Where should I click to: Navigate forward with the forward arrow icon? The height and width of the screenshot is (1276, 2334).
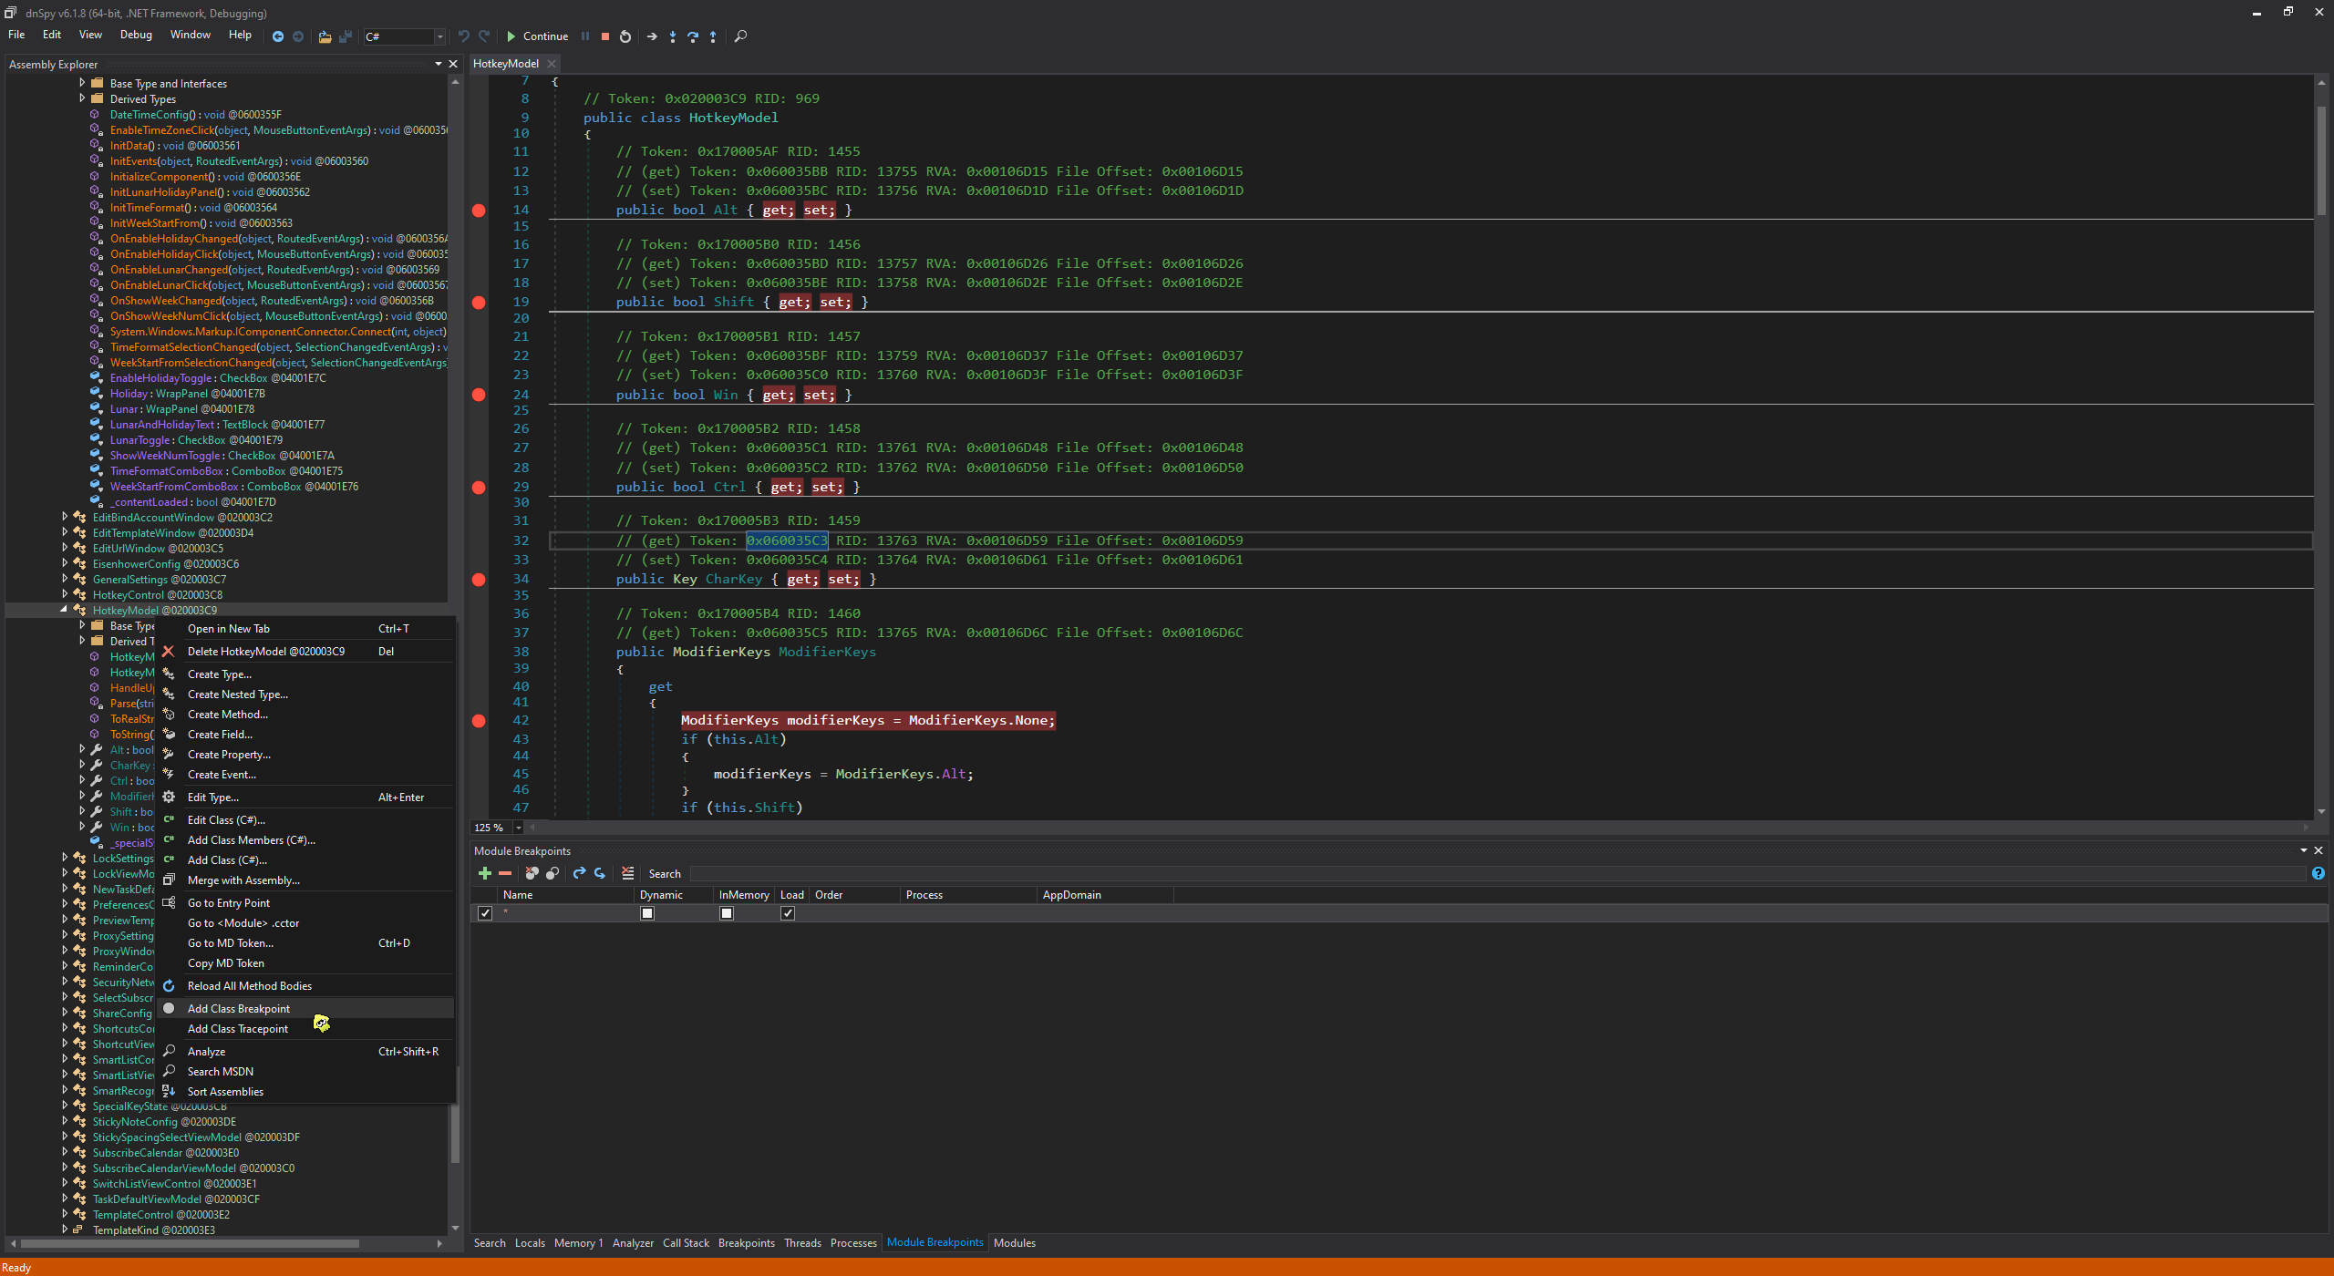click(x=298, y=36)
